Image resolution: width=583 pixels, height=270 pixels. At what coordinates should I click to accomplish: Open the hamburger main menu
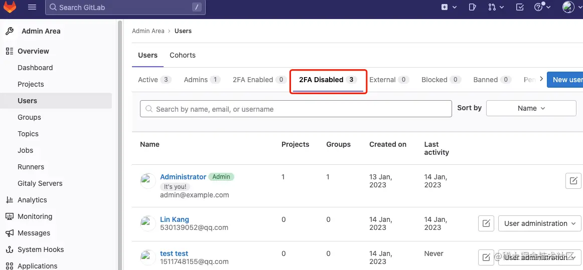click(32, 7)
